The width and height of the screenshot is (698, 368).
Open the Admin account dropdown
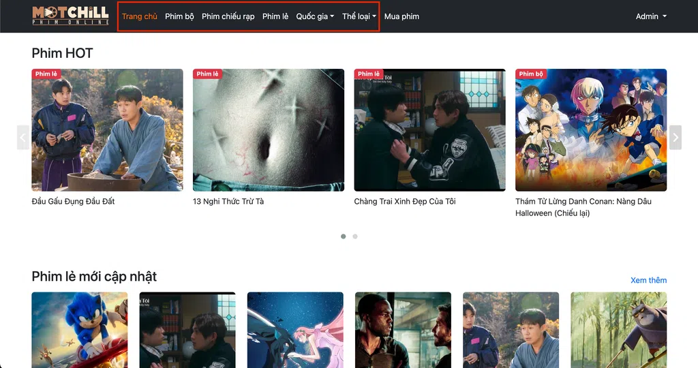click(651, 16)
